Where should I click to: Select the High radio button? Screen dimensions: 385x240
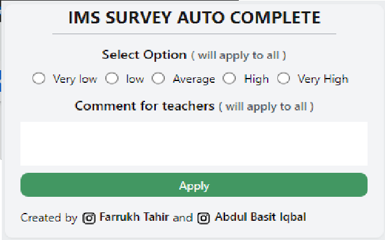tap(229, 79)
